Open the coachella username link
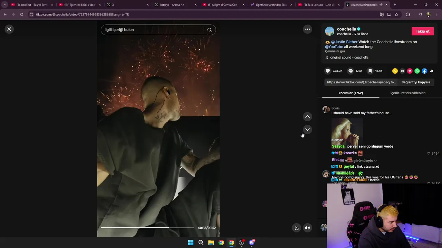The image size is (442, 248). tap(346, 29)
